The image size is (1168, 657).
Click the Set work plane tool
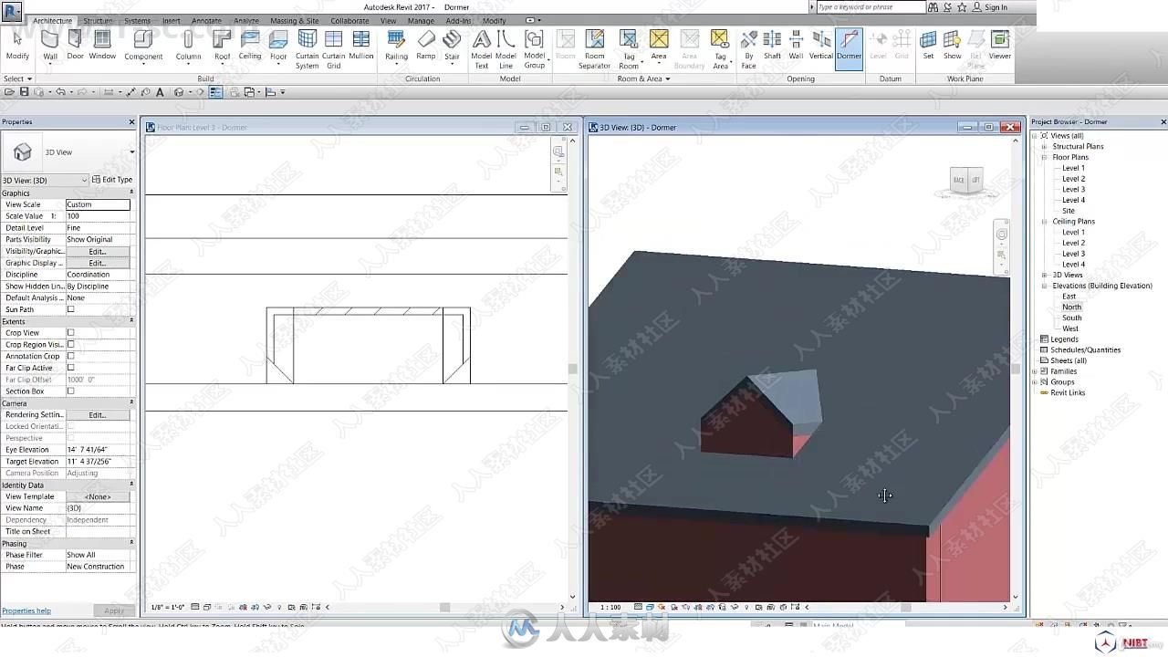point(928,46)
